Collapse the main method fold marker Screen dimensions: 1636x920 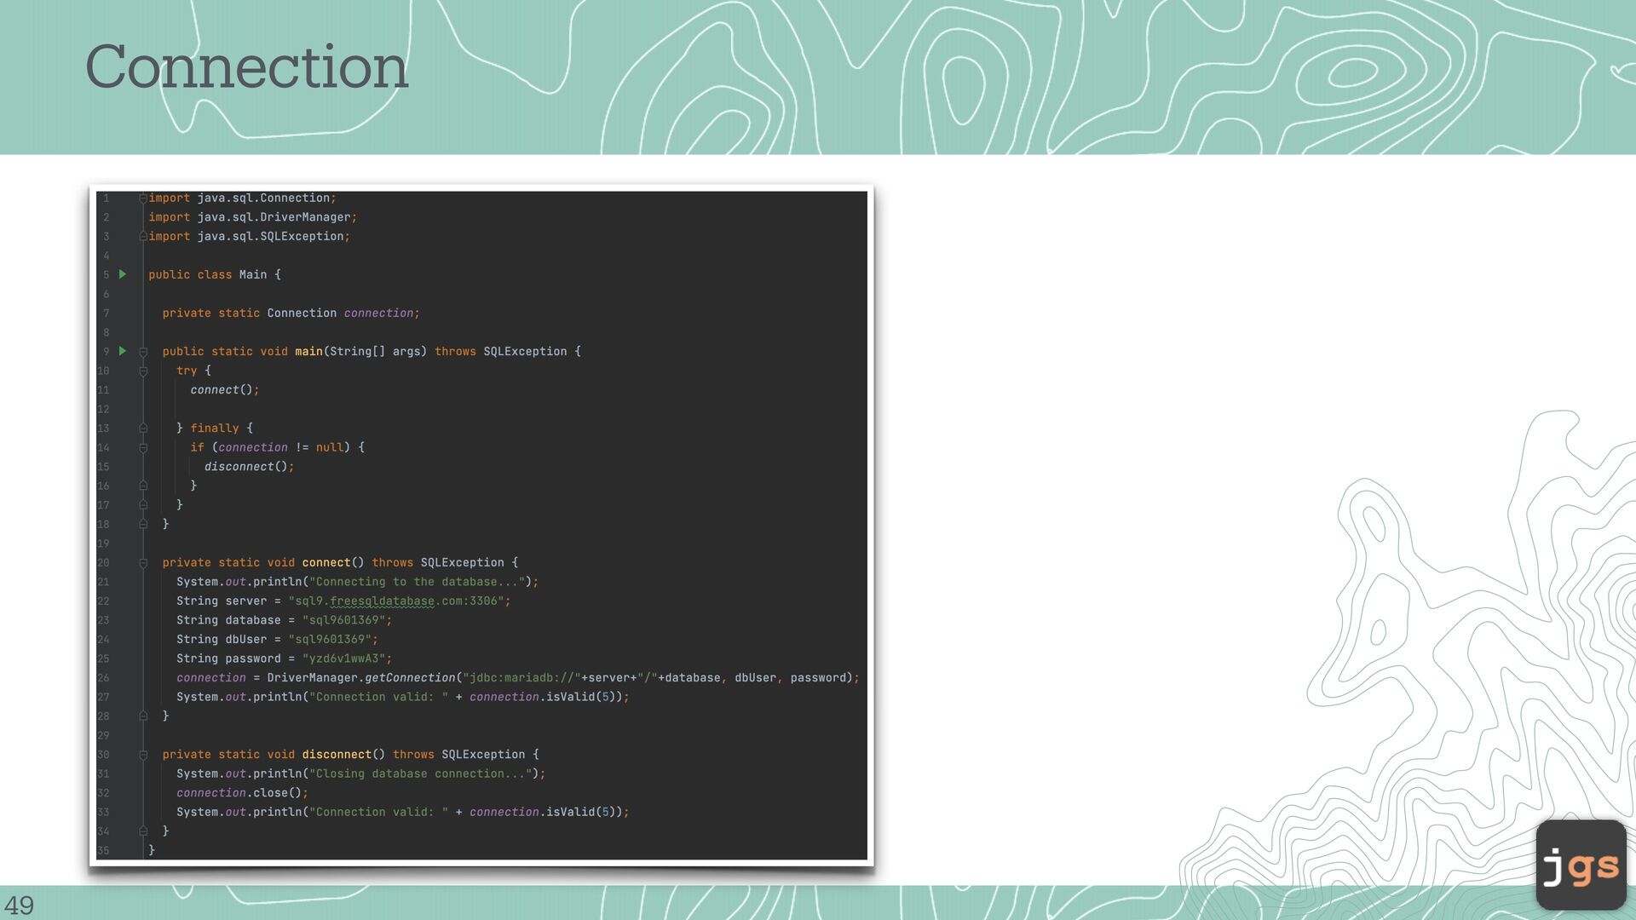click(143, 352)
